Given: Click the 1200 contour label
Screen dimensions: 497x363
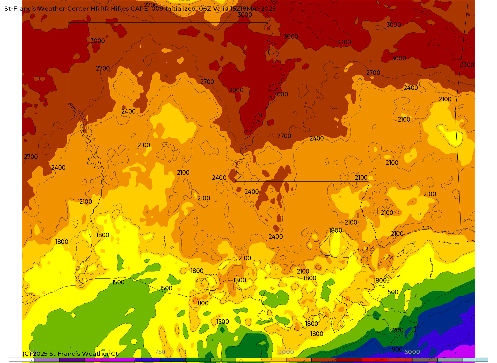Looking at the screenshot, I should point(397,330).
